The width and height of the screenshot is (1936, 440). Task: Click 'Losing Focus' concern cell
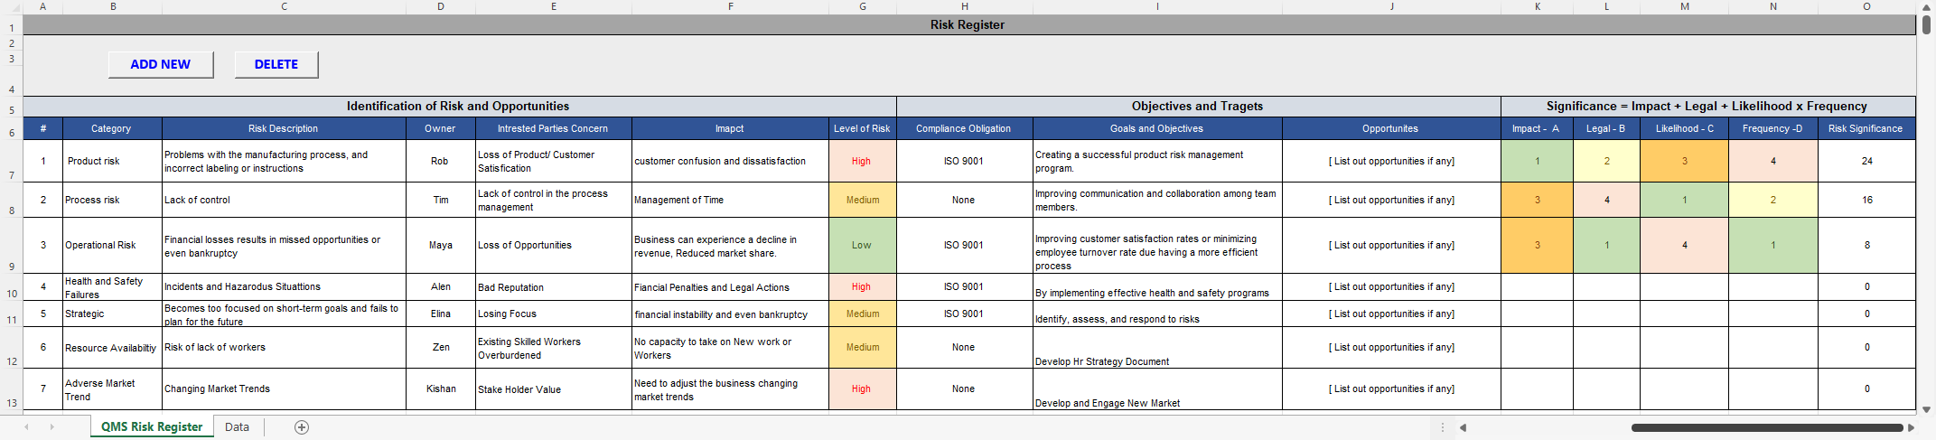point(553,314)
